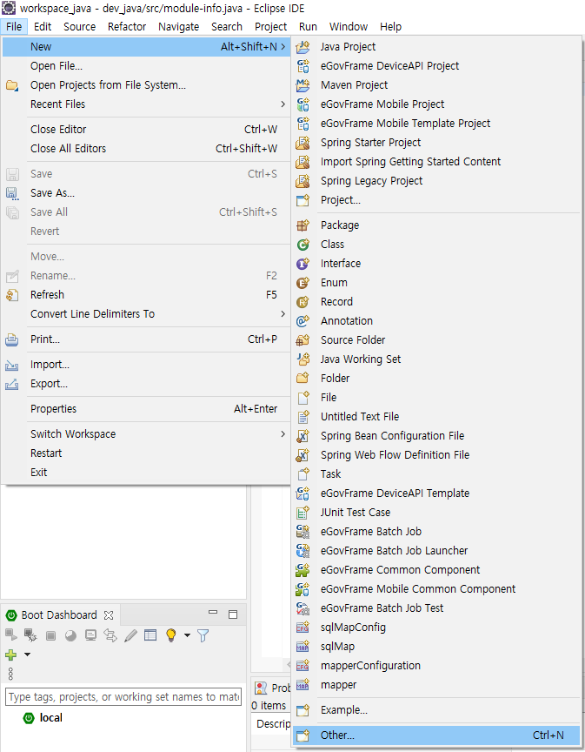The height and width of the screenshot is (752, 585).
Task: Click the Spring Starter Project icon
Action: pos(302,143)
